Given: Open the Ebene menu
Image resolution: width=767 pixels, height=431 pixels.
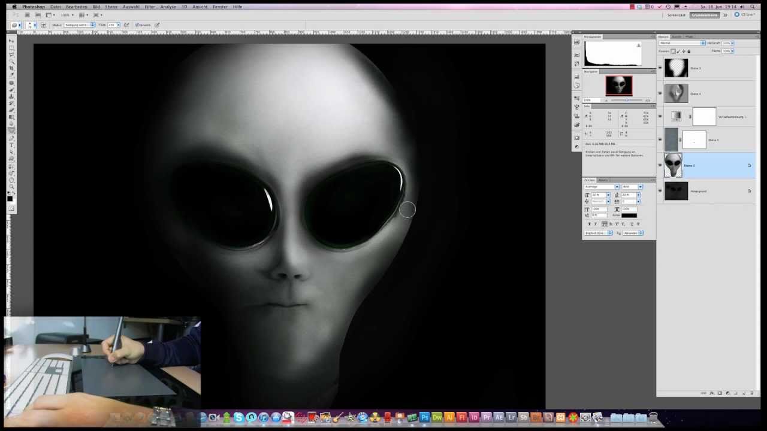Looking at the screenshot, I should tap(111, 7).
